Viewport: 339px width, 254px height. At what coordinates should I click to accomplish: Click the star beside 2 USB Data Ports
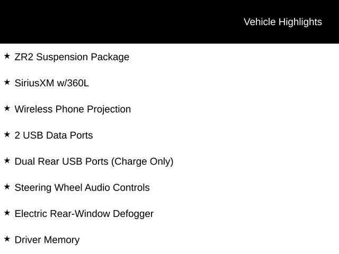(7, 134)
